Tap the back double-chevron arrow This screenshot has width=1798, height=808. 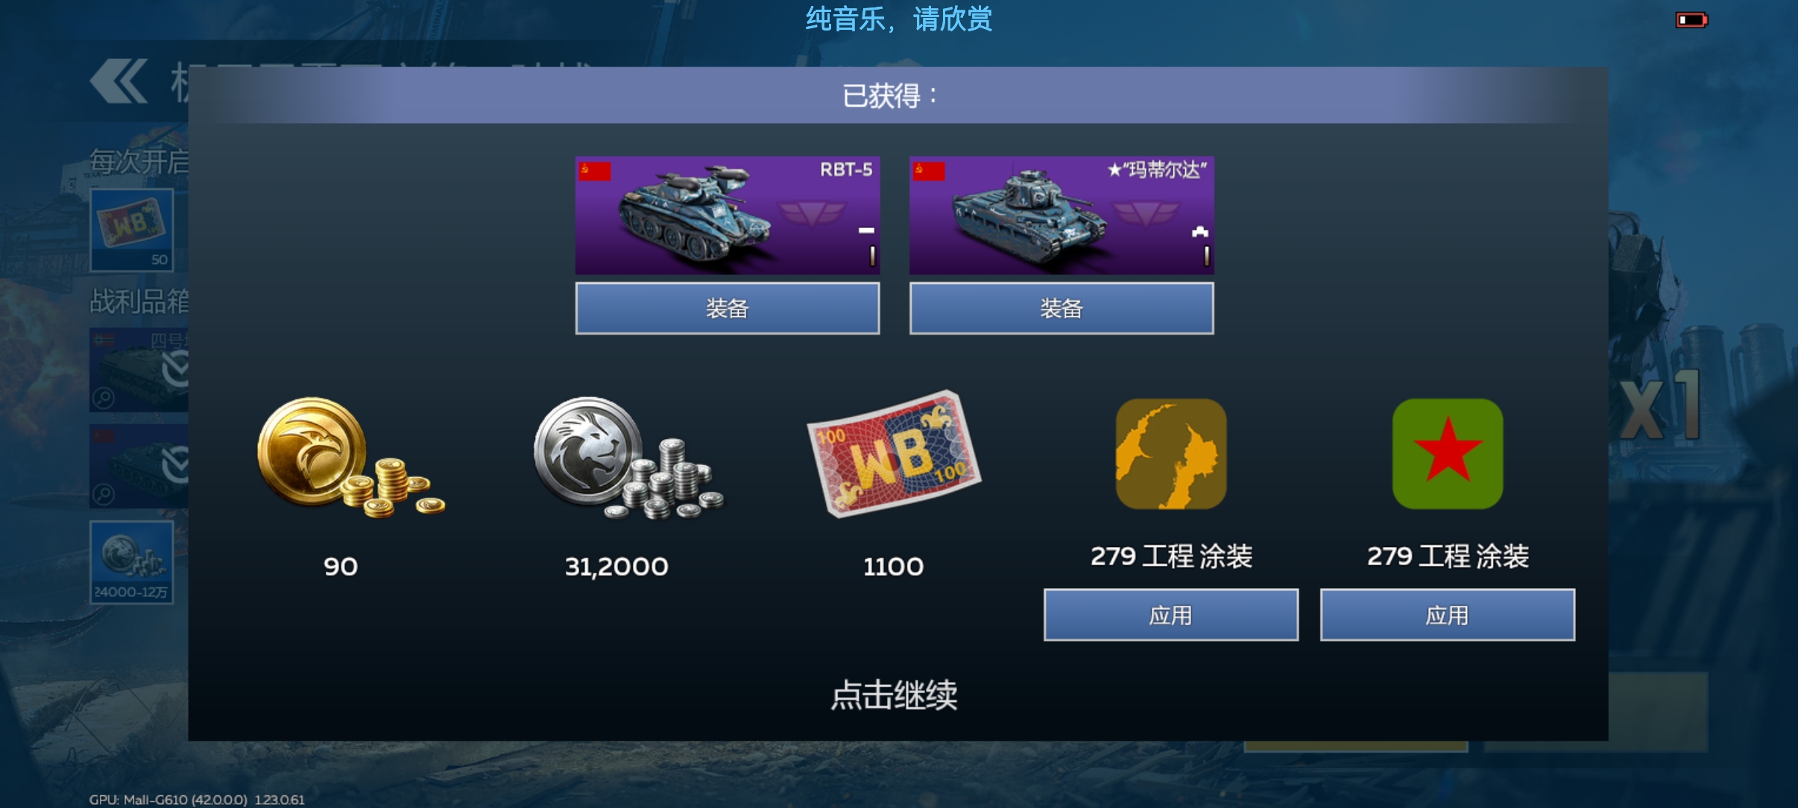(x=119, y=81)
